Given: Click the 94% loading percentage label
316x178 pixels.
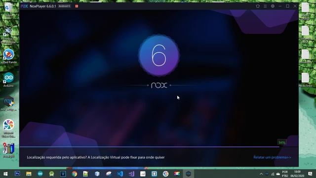Looking at the screenshot, I should click(x=282, y=142).
